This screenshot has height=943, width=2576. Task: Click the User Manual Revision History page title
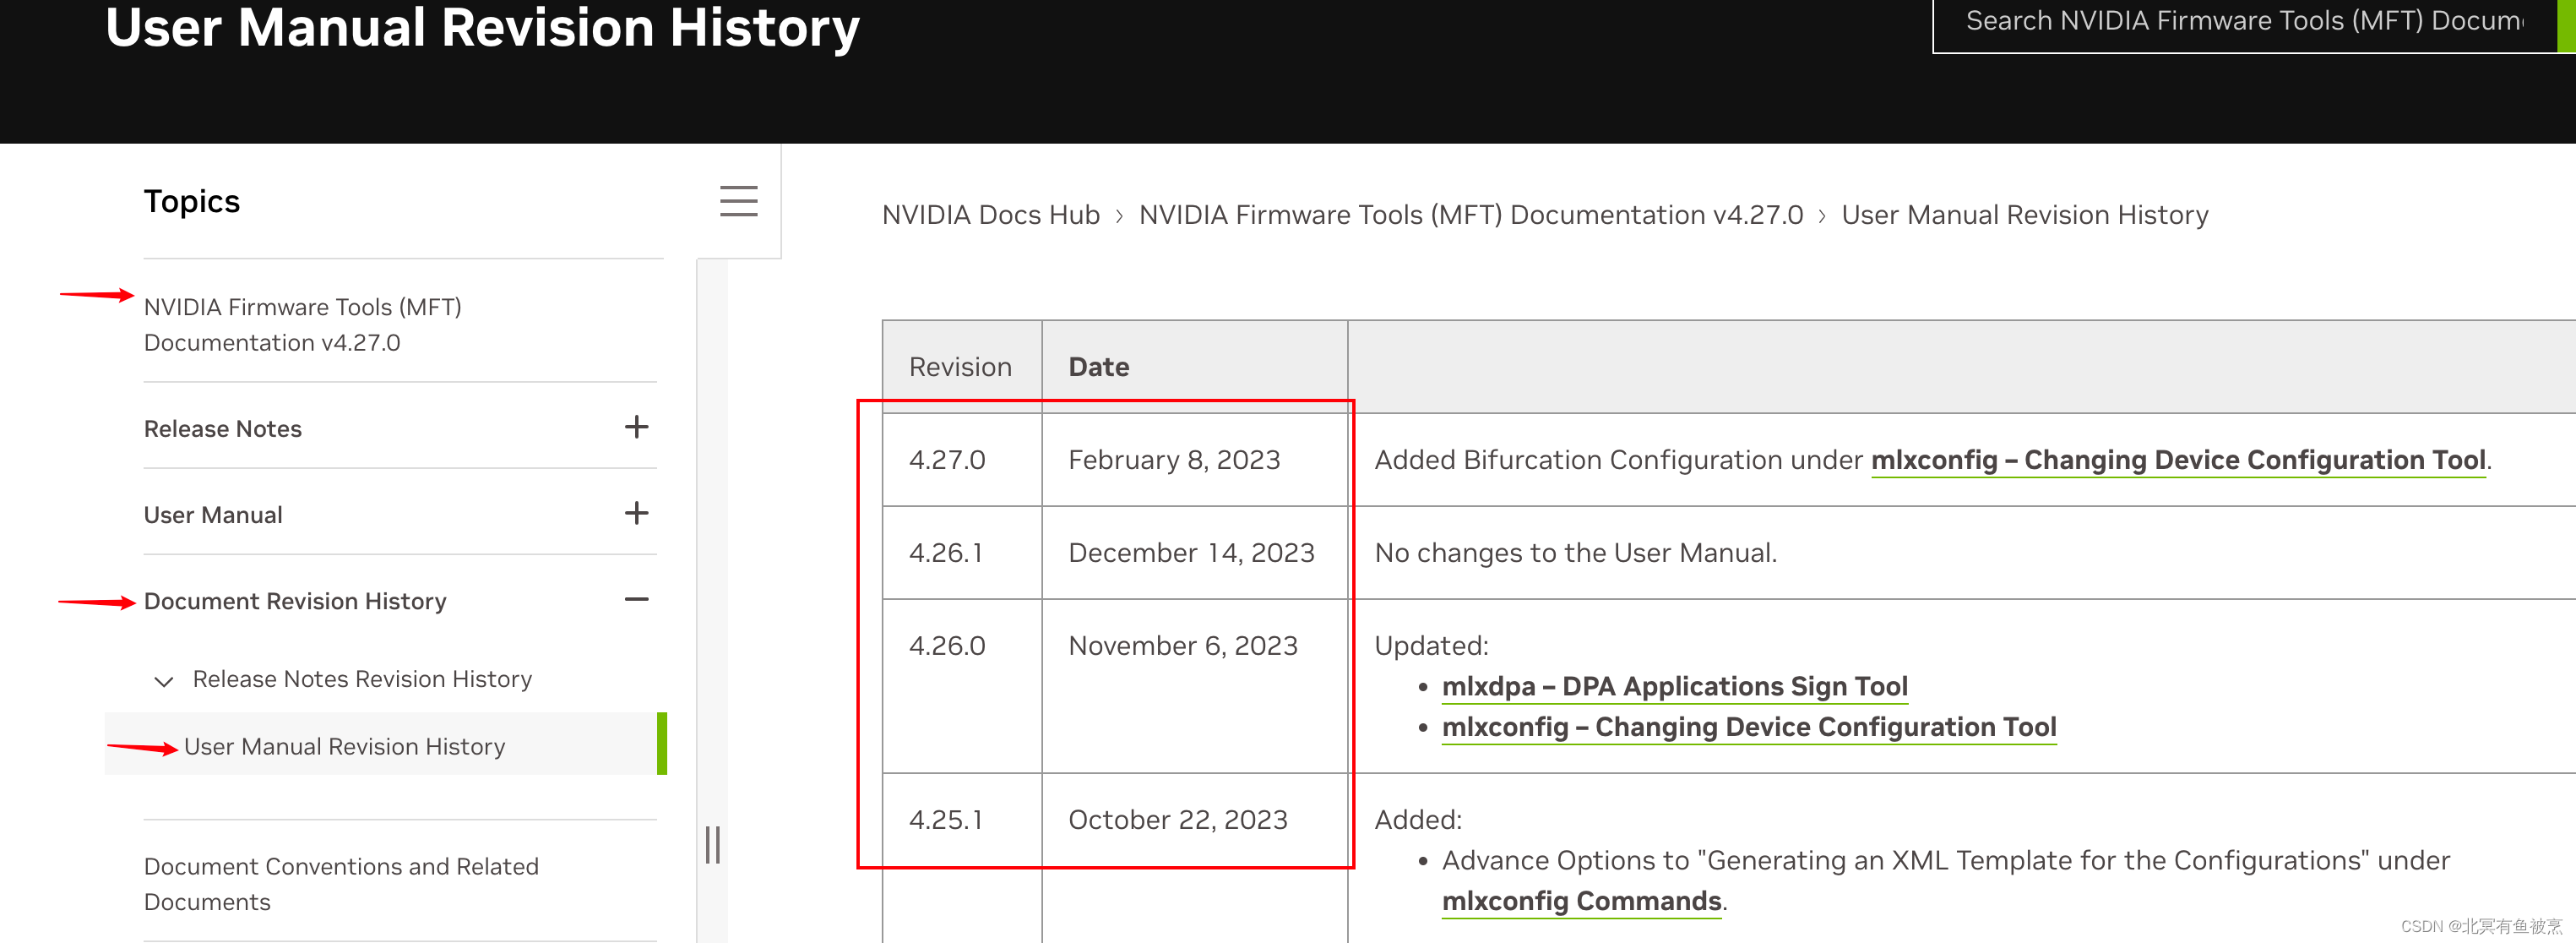point(482,27)
